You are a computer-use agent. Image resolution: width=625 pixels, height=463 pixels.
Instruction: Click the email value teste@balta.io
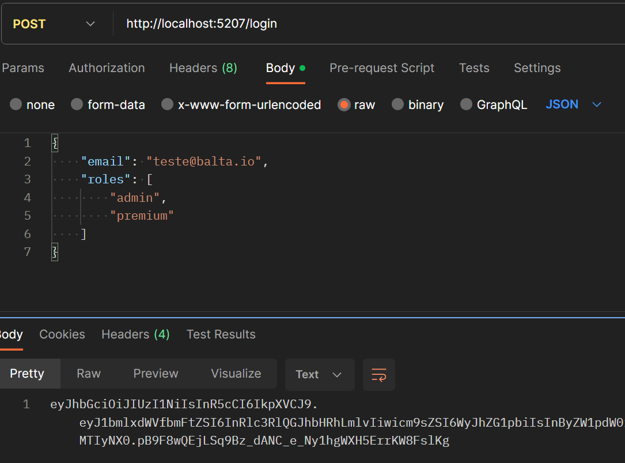(204, 161)
